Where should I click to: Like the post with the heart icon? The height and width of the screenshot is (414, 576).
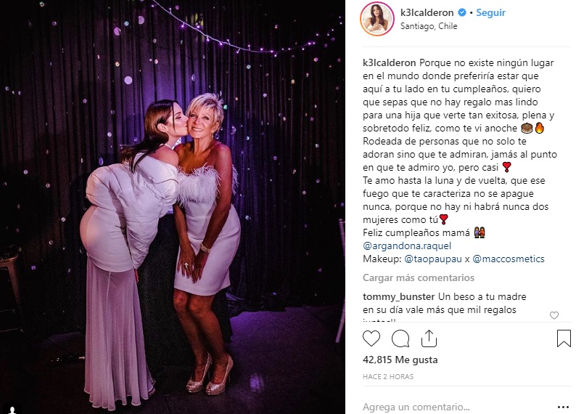(x=371, y=338)
